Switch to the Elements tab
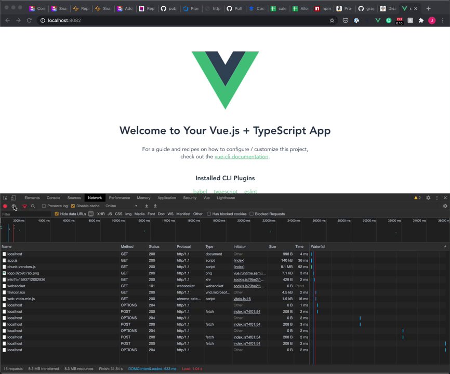This screenshot has width=450, height=374. coord(32,198)
